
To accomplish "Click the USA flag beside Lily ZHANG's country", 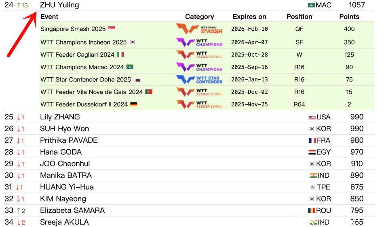I will point(312,117).
